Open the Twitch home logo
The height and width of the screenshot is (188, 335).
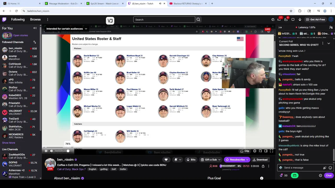pos(4,19)
